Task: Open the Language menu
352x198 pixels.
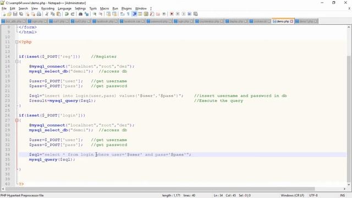Action: pos(64,9)
